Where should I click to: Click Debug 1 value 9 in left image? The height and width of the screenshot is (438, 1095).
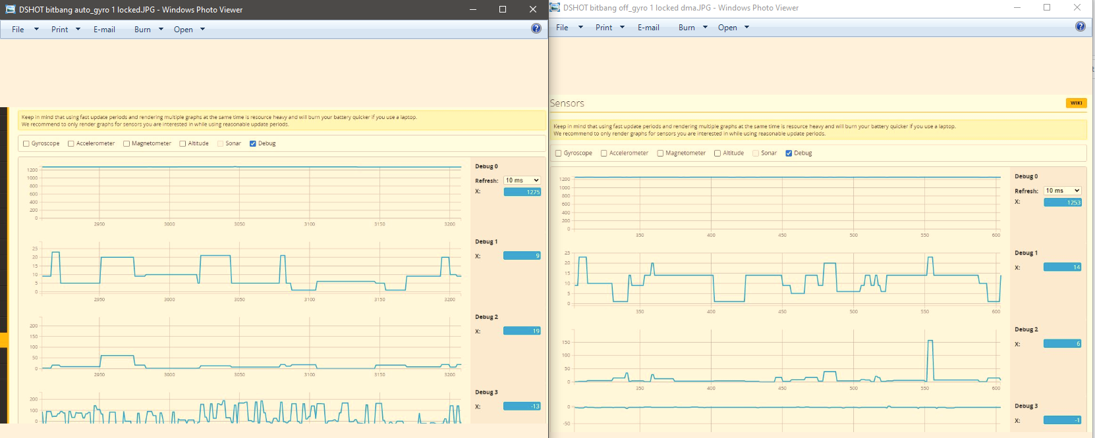pyautogui.click(x=522, y=256)
